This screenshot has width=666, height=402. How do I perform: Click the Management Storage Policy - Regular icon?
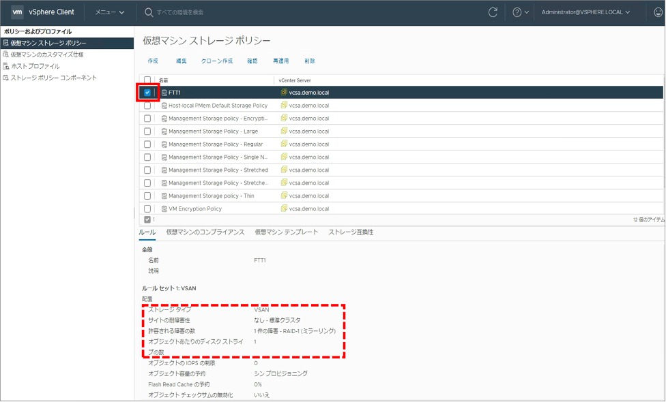[164, 144]
